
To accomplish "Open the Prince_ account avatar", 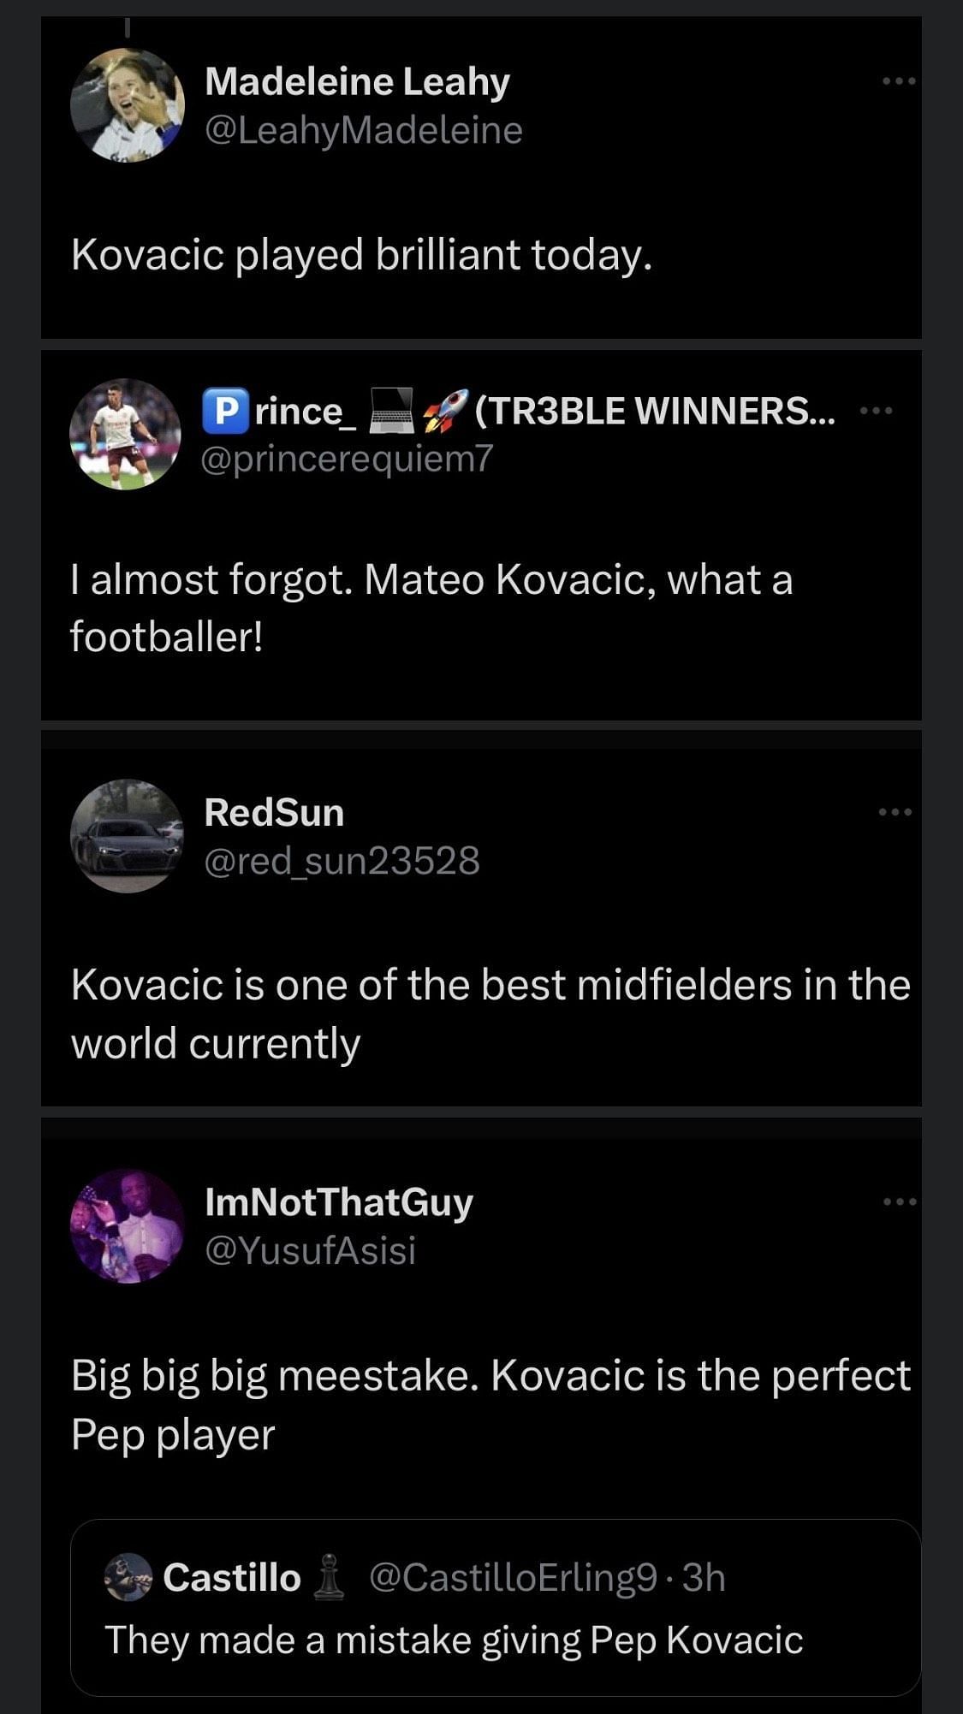I will point(125,434).
